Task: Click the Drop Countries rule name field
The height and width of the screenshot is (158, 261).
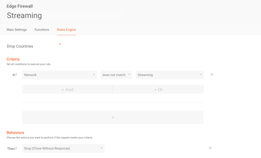Action: [x=32, y=46]
